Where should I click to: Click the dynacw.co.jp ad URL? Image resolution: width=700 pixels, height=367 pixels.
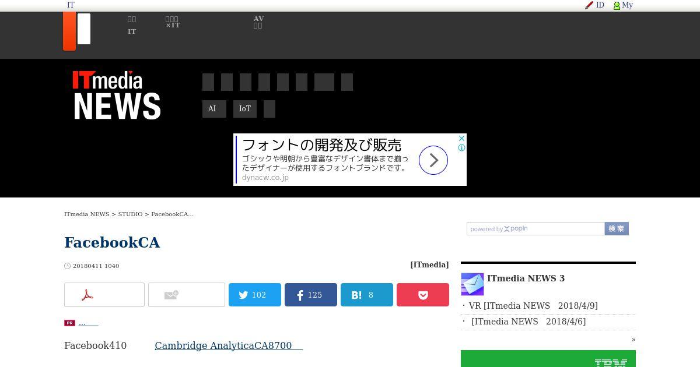265,178
